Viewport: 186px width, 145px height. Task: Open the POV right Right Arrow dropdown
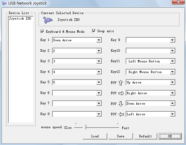point(173,93)
